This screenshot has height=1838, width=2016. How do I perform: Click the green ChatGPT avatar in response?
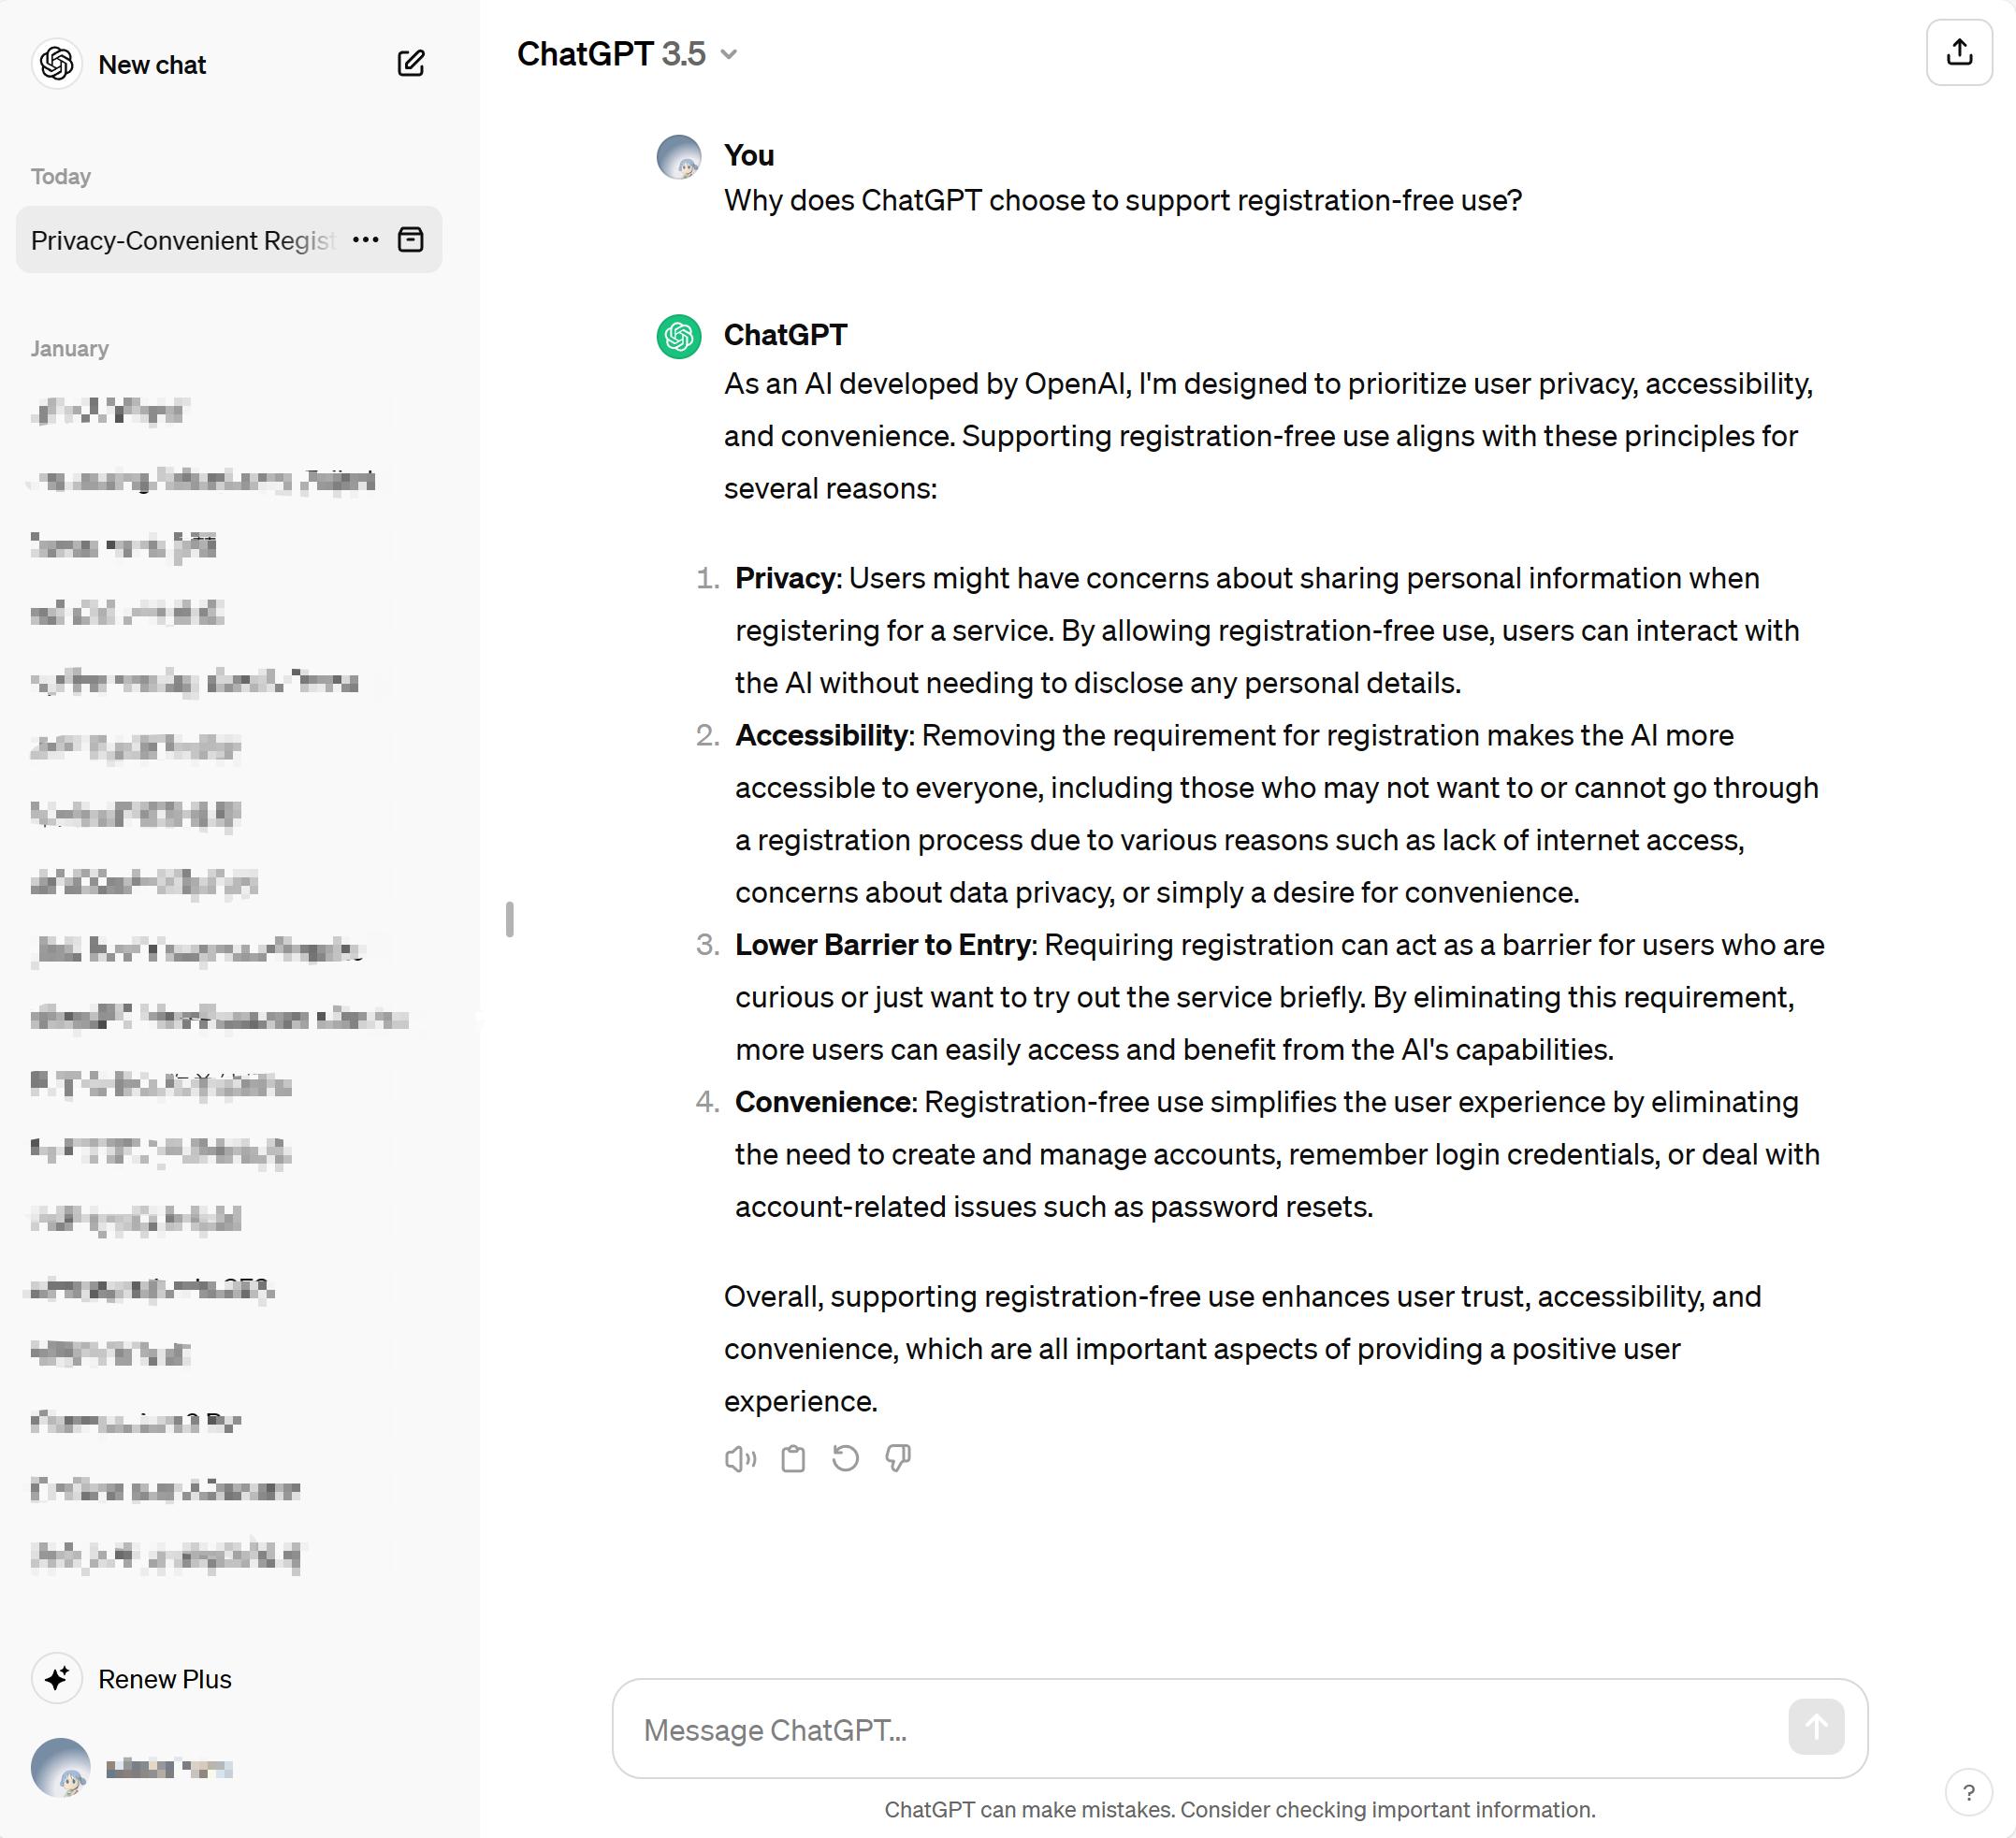click(x=678, y=337)
